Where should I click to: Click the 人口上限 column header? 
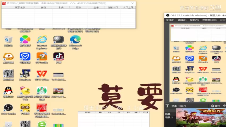click(128, 7)
